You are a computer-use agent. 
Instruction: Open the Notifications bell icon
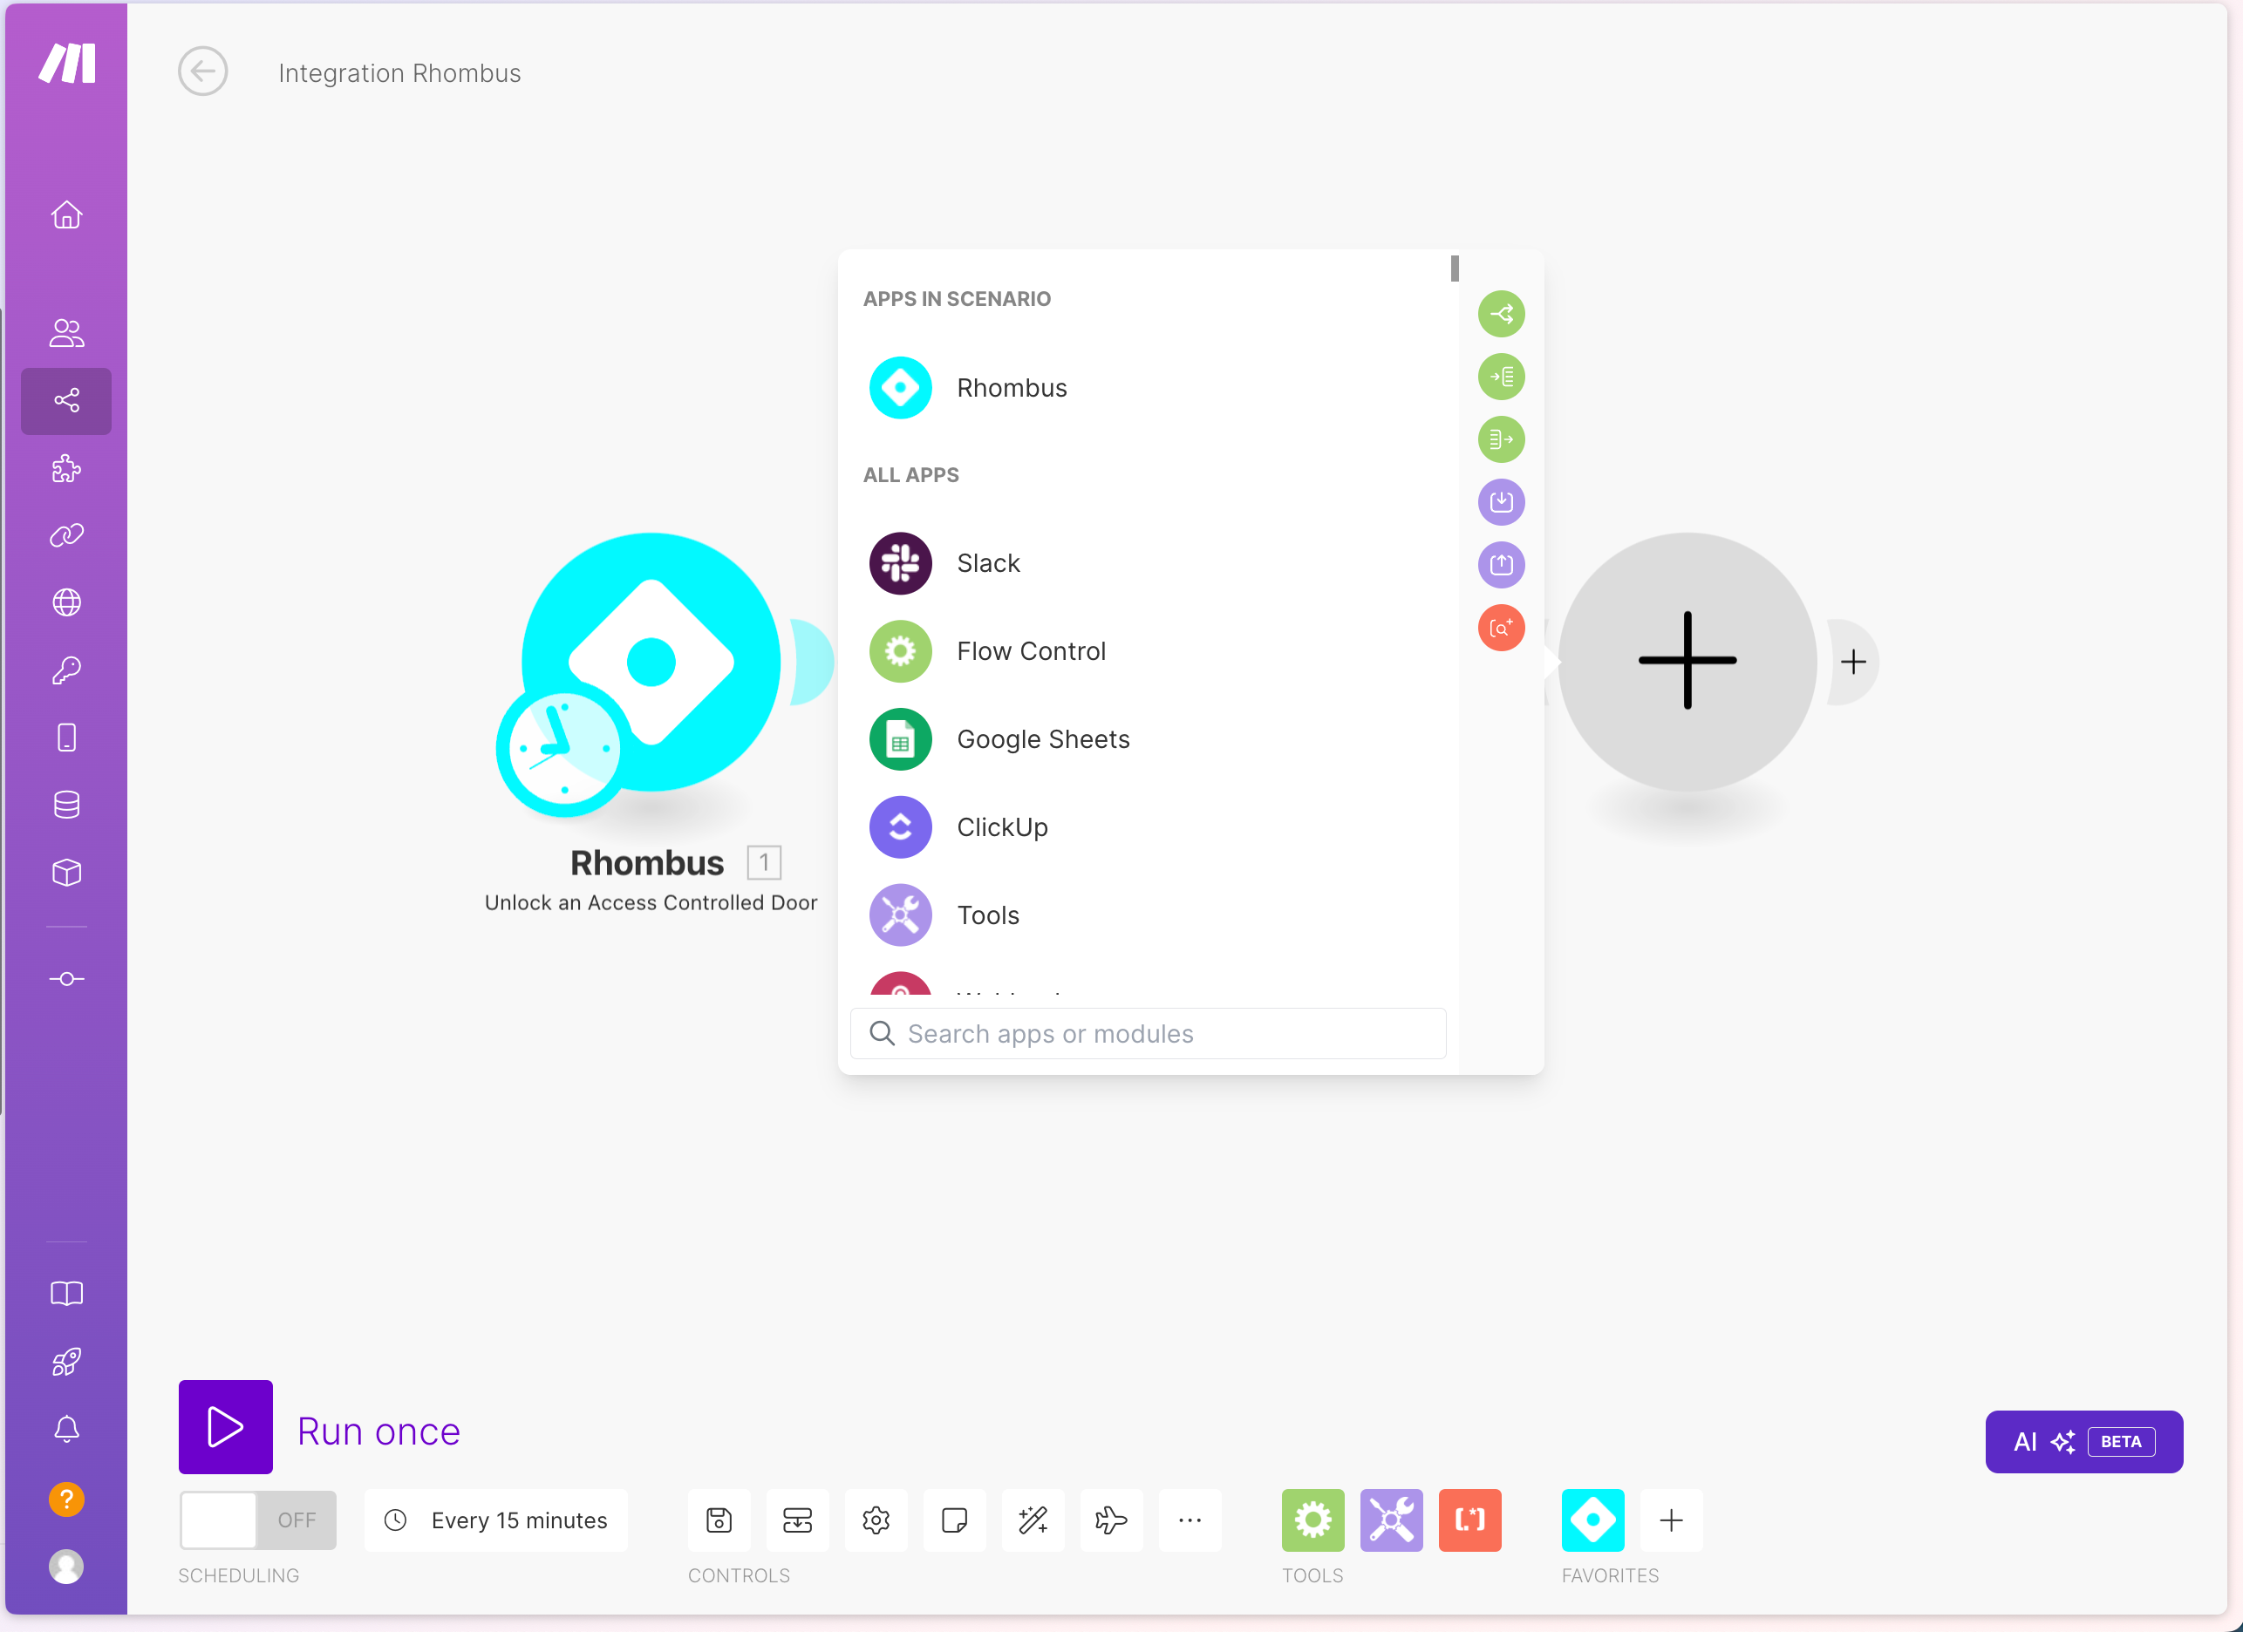tap(66, 1430)
